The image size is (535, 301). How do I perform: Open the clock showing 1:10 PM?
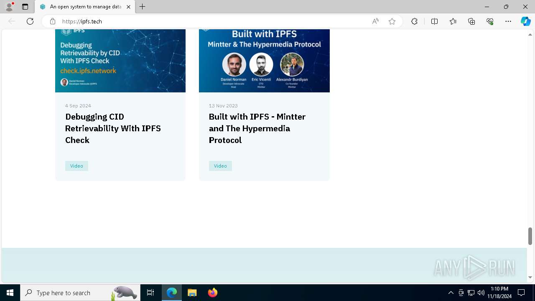499,293
